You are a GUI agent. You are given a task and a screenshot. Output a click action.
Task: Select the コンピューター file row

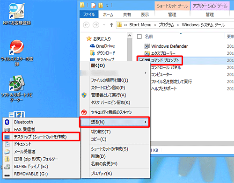click(x=192, y=74)
